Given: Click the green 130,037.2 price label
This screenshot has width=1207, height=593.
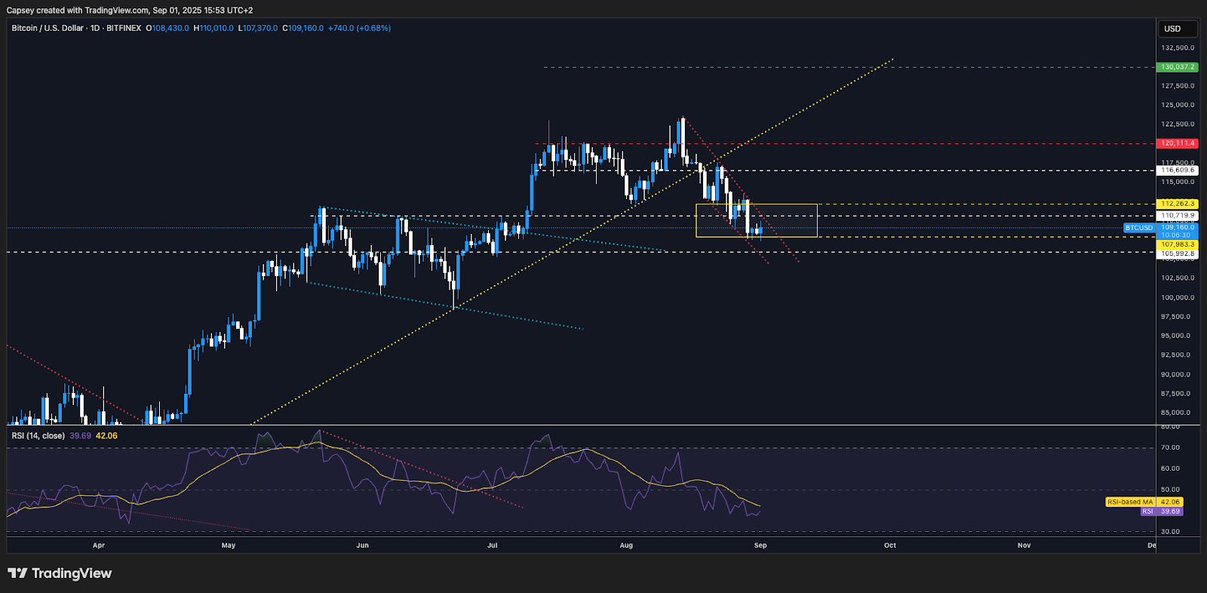Looking at the screenshot, I should pyautogui.click(x=1177, y=67).
